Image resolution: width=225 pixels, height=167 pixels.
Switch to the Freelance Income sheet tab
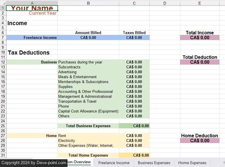click(x=114, y=163)
